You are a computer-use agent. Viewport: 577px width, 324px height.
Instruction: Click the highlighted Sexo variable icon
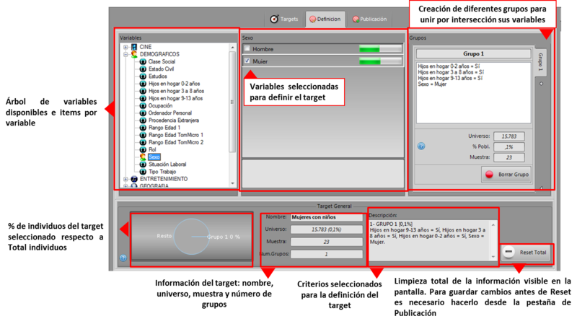tap(143, 157)
